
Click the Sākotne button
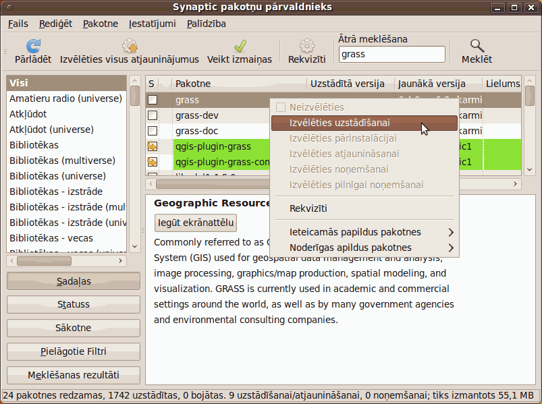pos(74,328)
